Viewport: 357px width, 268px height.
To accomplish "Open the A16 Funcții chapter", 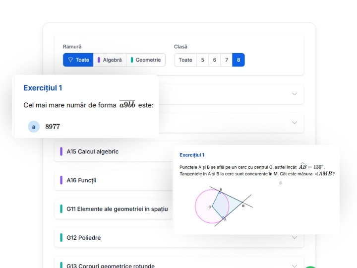I will [81, 180].
